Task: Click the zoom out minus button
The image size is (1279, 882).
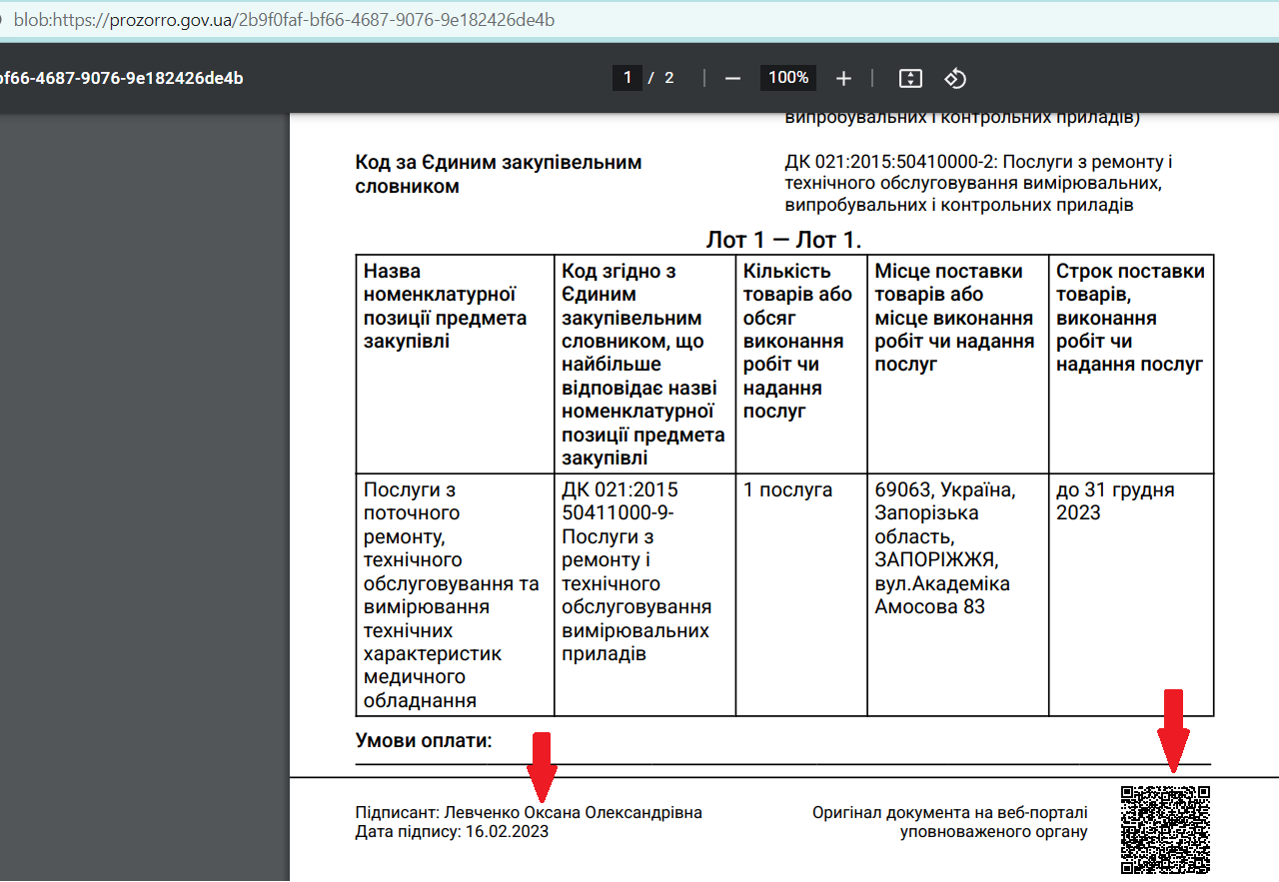Action: coord(732,78)
